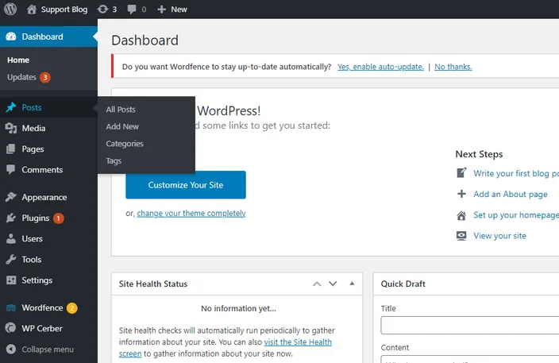This screenshot has height=363, width=559.
Task: Open Support Blog home icon
Action: 32,10
